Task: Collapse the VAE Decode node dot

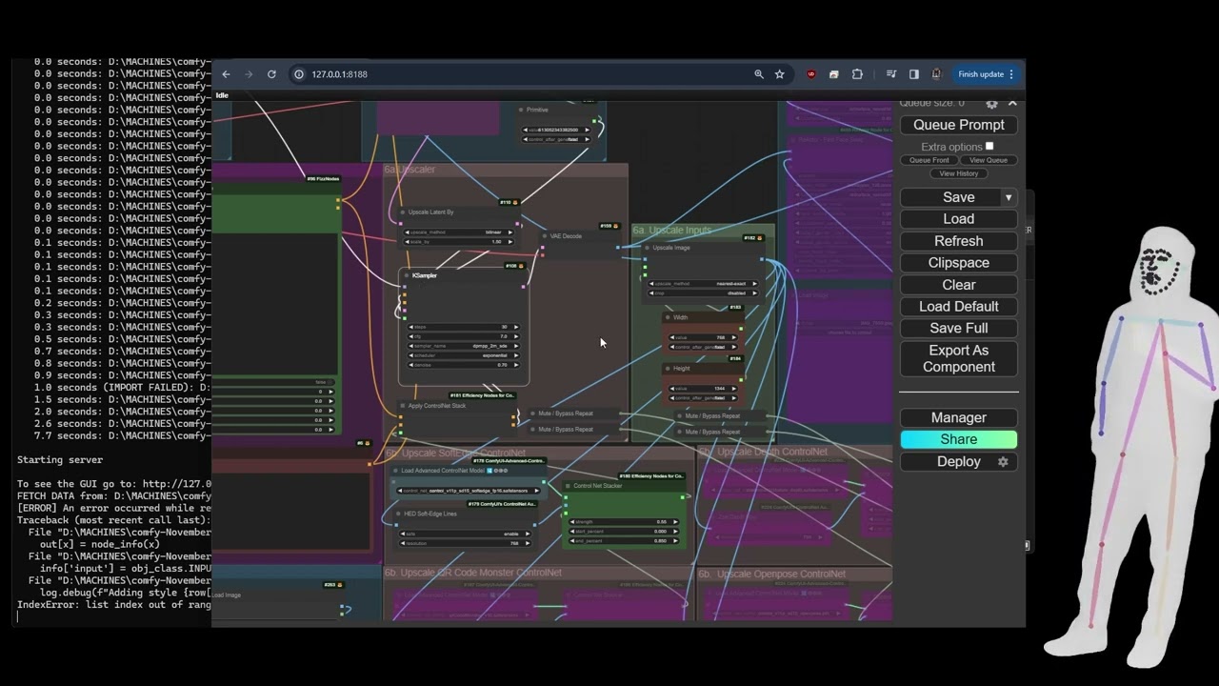Action: (546, 236)
